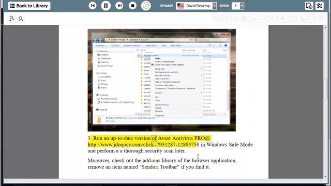Viewport: 331px width, 186px height.
Task: Skip to the next sentence
Action: click(119, 6)
